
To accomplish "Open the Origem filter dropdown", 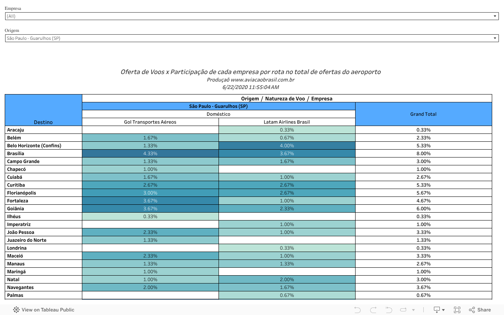I will pyautogui.click(x=252, y=38).
